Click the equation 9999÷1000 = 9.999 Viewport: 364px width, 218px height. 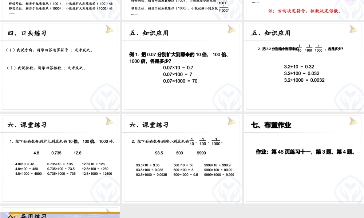[219, 175]
